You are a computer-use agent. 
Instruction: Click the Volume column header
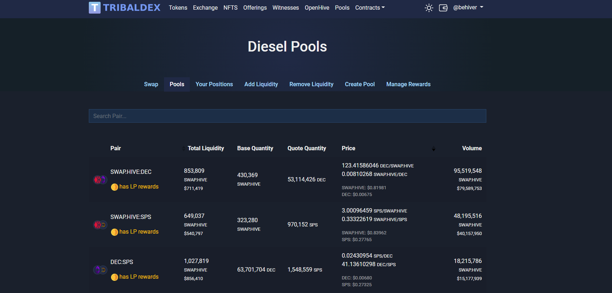click(x=472, y=148)
